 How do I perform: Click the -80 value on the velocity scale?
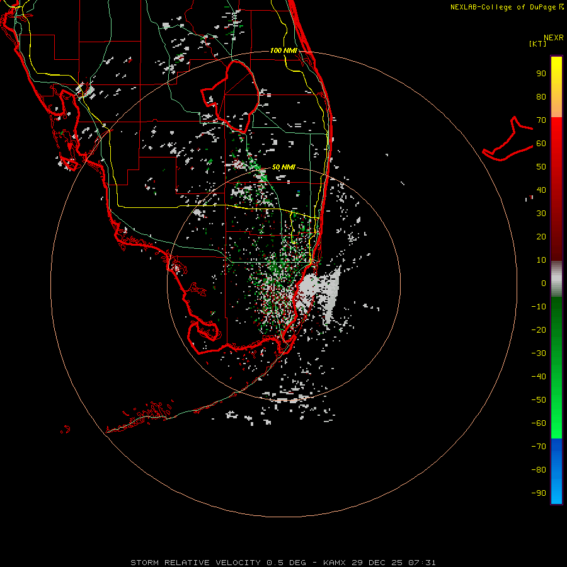coord(539,470)
